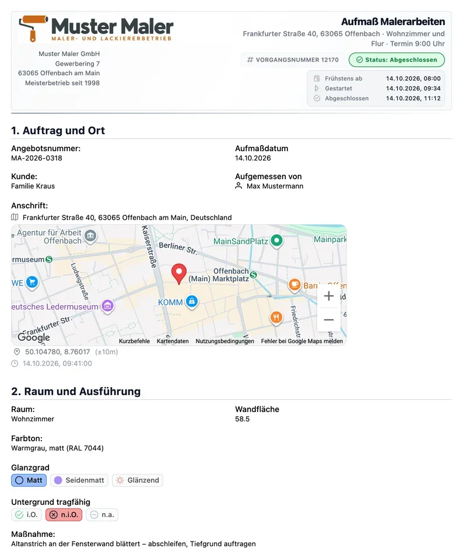This screenshot has width=463, height=555.
Task: Click Fehler bei Google Maps melden
Action: click(x=302, y=341)
